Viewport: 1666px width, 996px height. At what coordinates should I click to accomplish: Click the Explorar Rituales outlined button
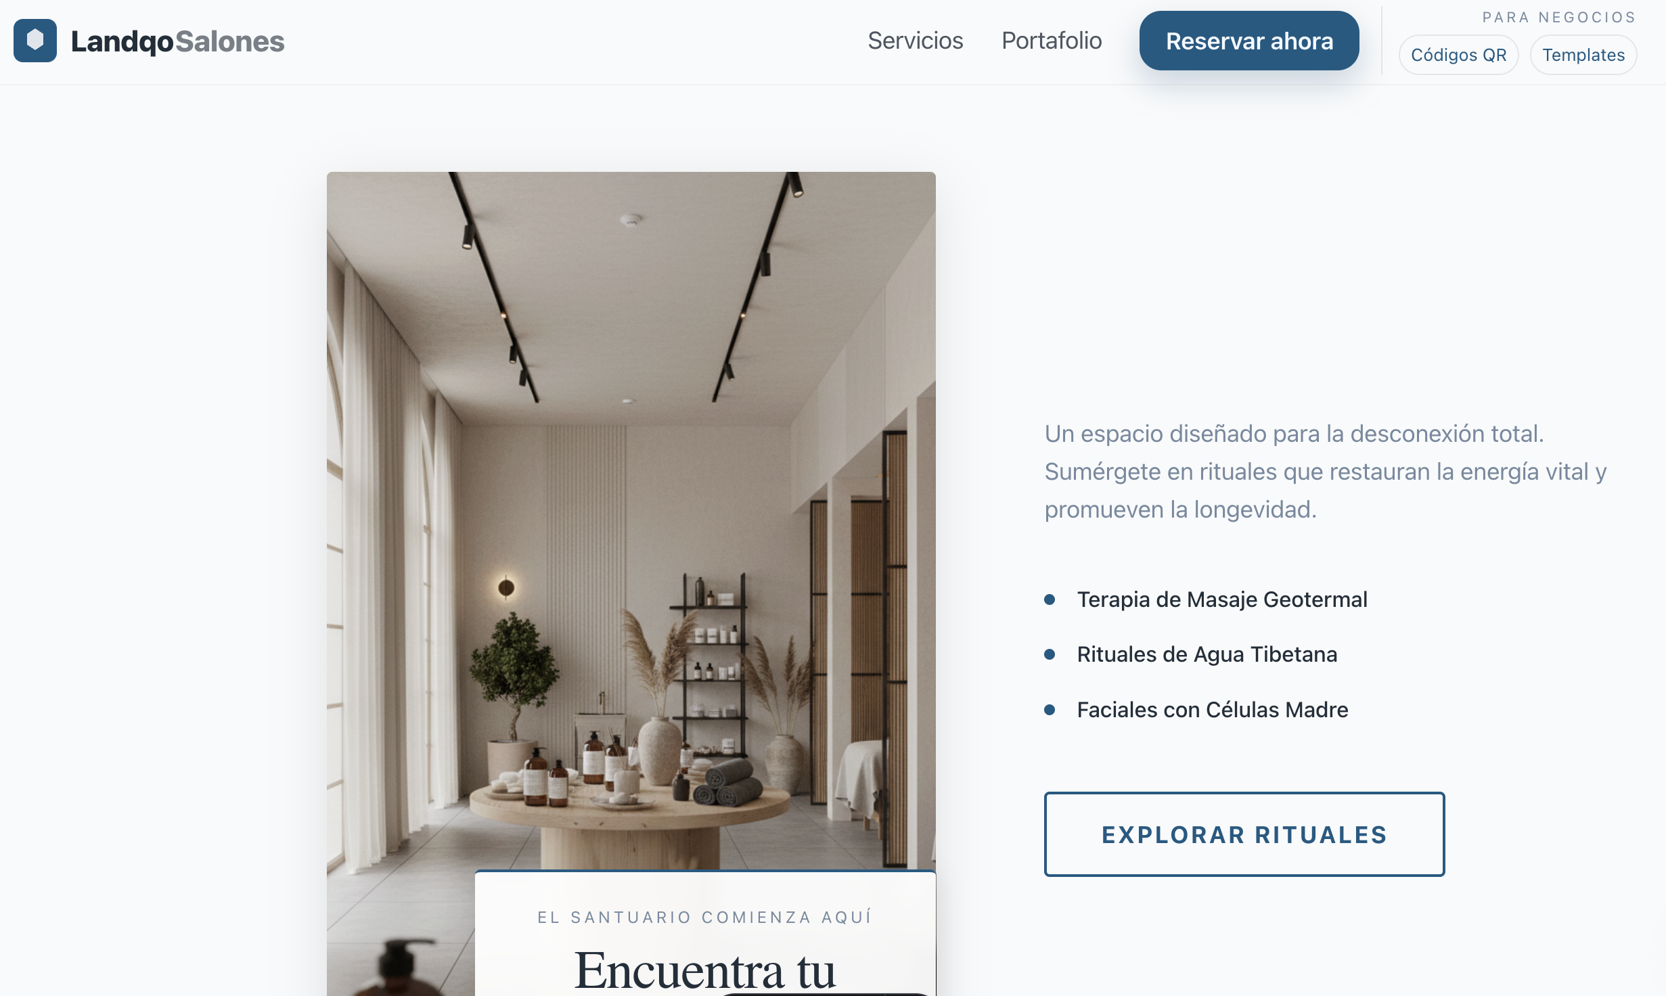pos(1244,834)
